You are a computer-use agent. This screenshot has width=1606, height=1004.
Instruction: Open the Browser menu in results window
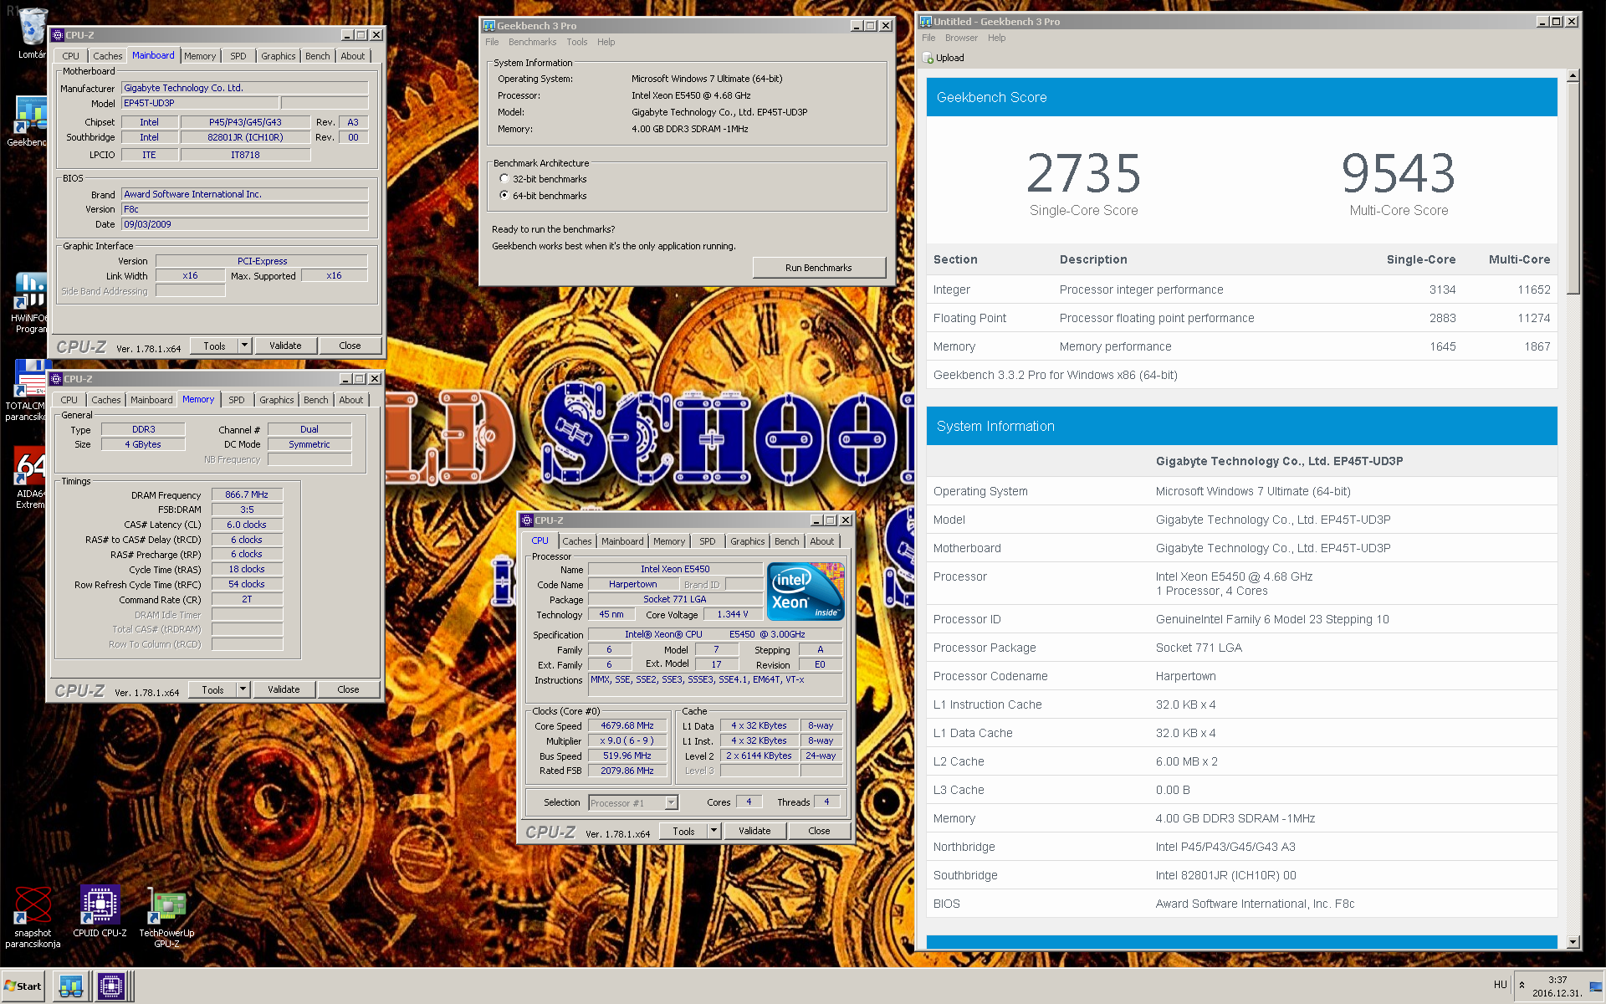[x=961, y=38]
